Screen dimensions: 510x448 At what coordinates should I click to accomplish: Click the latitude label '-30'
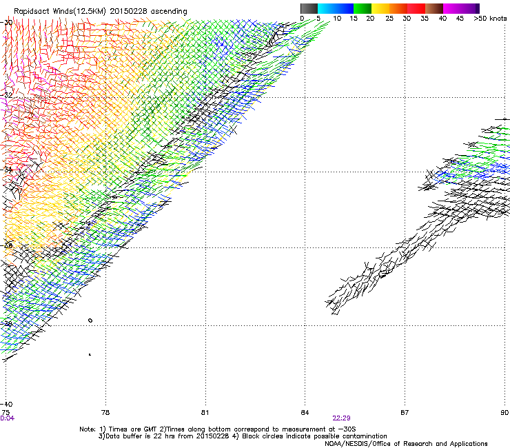(x=6, y=23)
